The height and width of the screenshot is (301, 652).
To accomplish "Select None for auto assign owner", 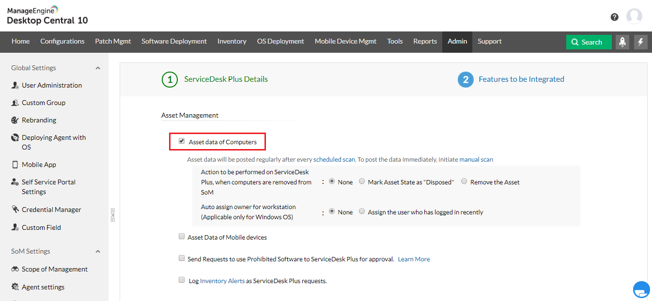I will [332, 211].
